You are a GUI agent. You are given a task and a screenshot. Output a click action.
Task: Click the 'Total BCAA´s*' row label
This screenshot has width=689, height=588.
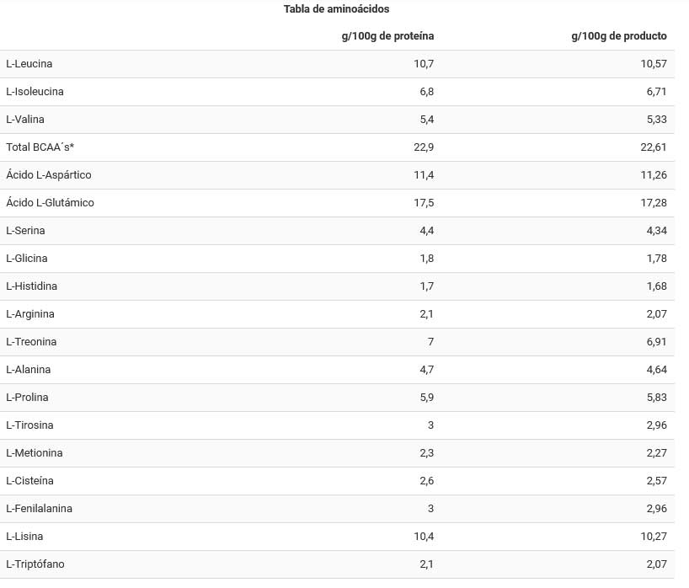(x=40, y=147)
